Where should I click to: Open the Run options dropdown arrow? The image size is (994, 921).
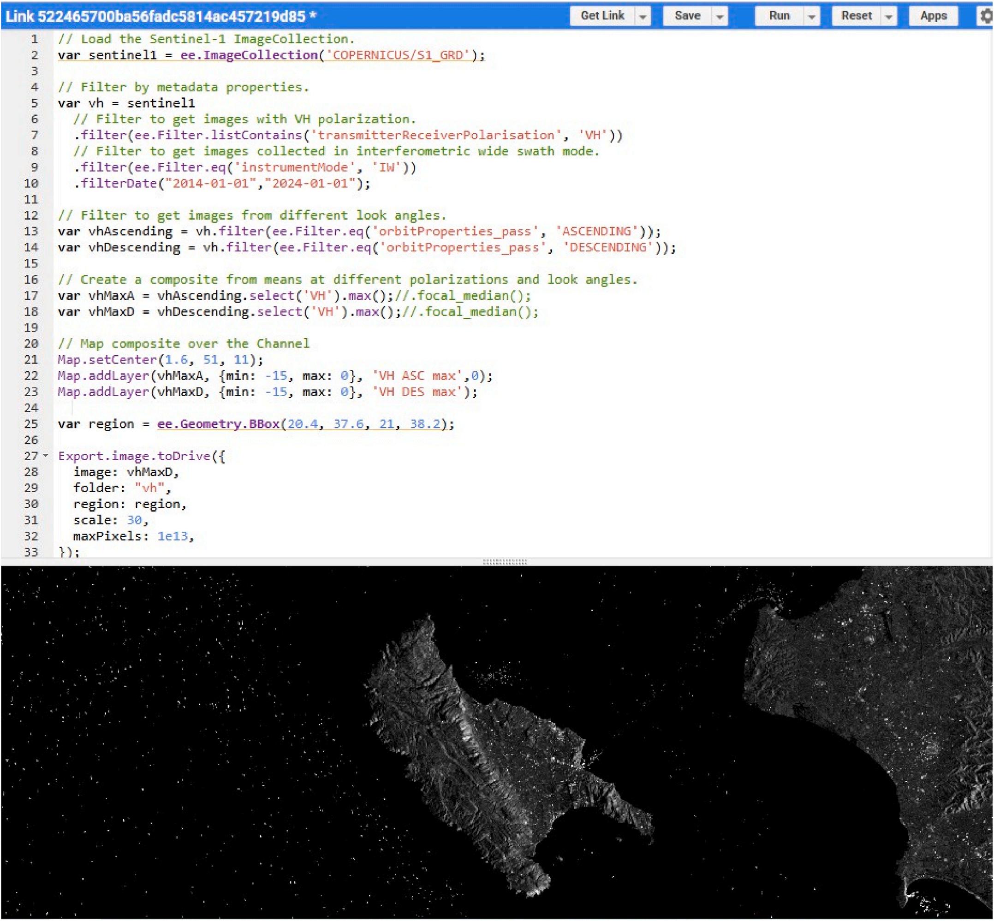coord(811,17)
